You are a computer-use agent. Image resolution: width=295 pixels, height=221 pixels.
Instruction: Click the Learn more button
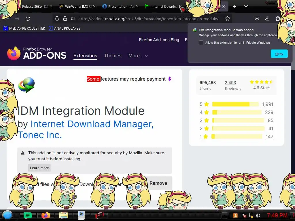click(39, 168)
